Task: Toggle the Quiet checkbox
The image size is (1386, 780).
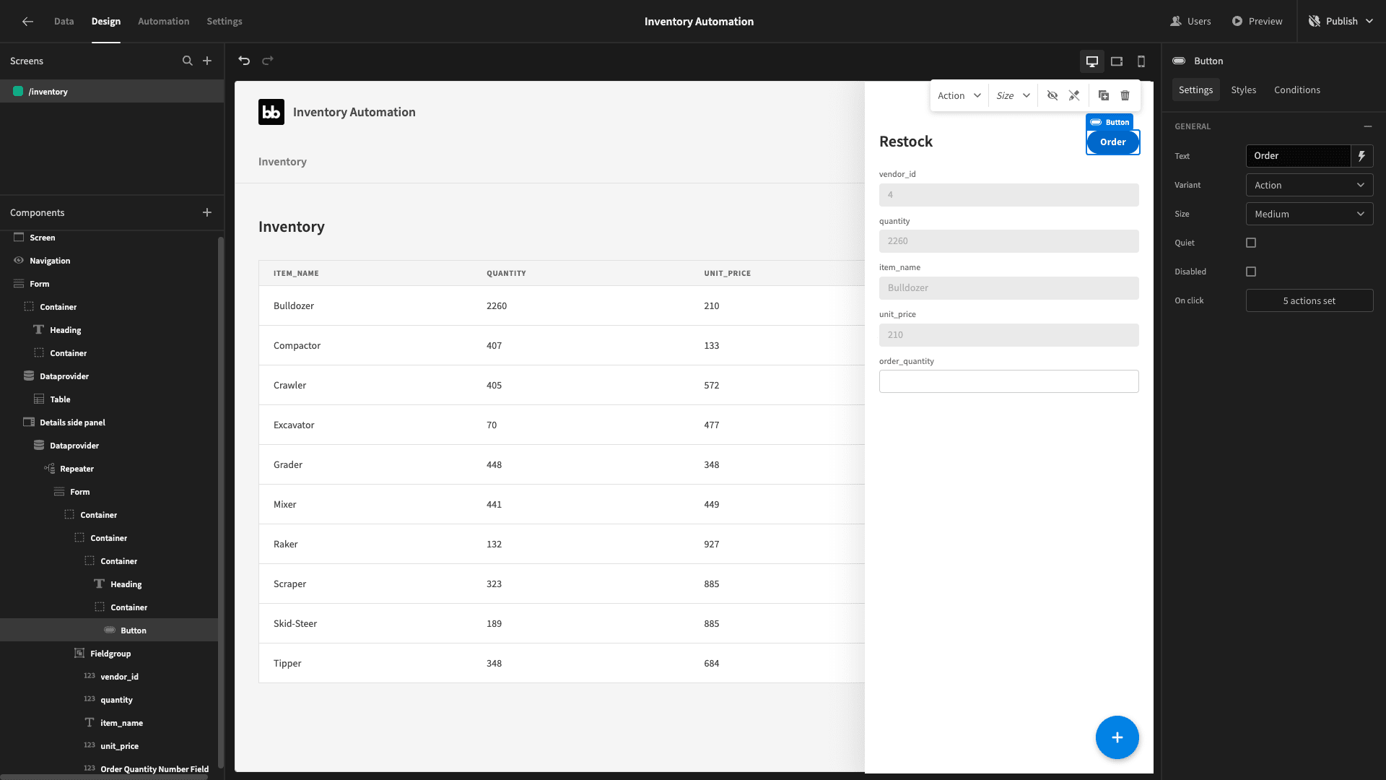Action: tap(1251, 243)
